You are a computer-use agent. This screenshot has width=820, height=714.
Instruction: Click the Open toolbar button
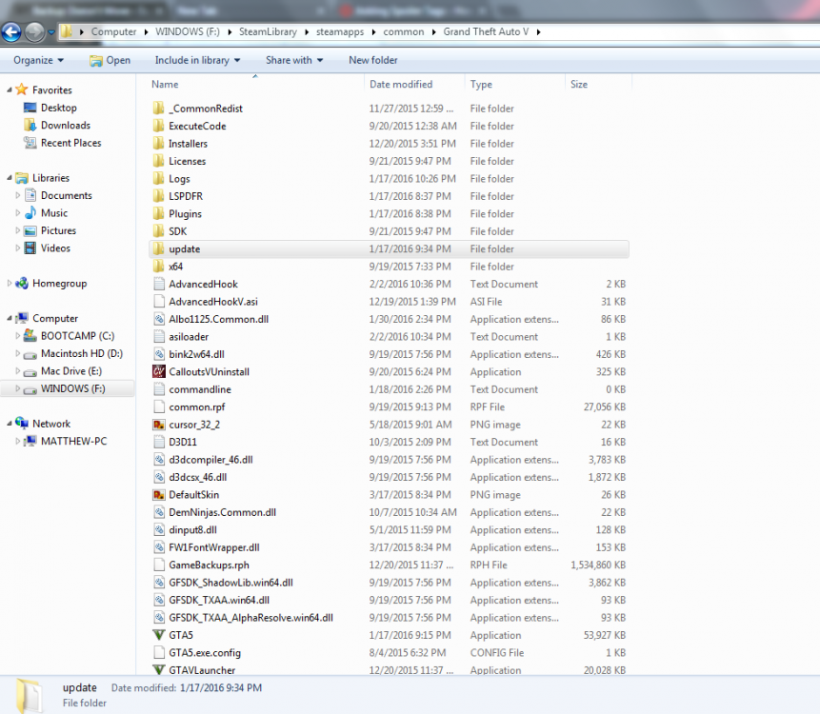coord(110,60)
